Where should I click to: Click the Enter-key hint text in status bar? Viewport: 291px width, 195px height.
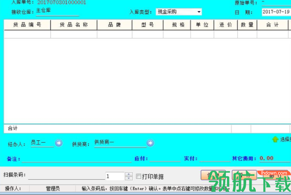[156, 189]
